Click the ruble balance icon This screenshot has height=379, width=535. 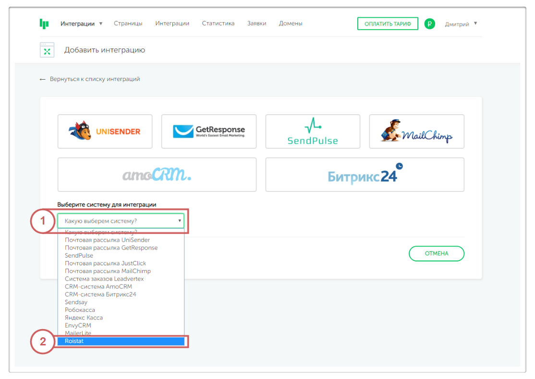430,24
